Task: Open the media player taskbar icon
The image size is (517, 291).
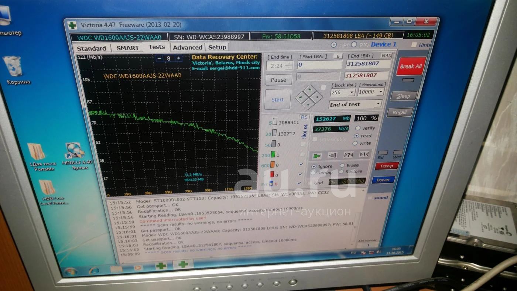Action: [x=138, y=267]
